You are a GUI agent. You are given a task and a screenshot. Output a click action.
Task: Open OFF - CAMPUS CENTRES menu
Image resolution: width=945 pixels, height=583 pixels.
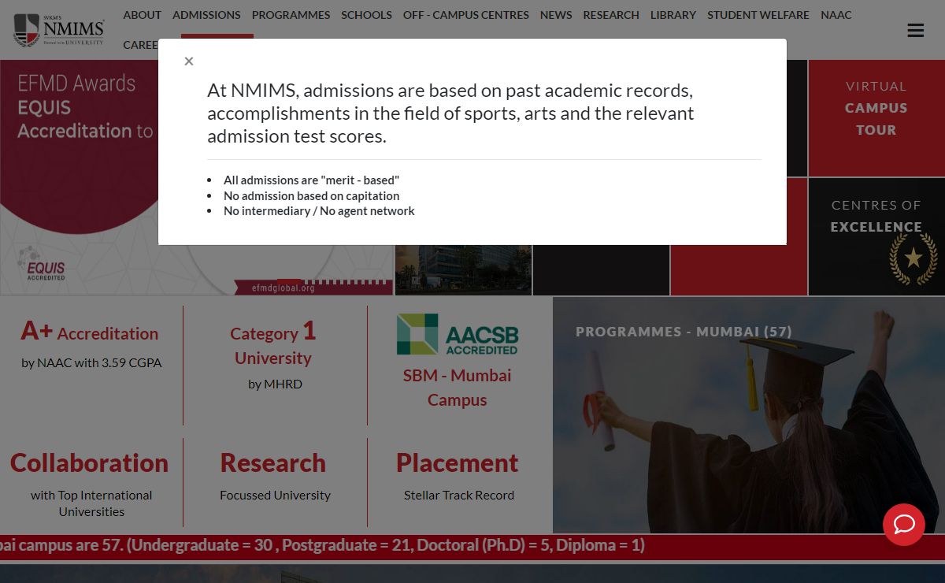pos(466,15)
